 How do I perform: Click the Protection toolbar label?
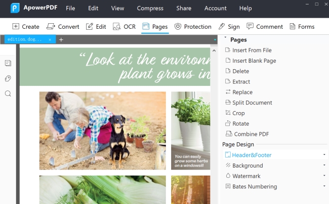pos(197,27)
